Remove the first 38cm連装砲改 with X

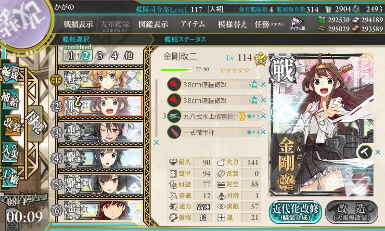point(263,84)
